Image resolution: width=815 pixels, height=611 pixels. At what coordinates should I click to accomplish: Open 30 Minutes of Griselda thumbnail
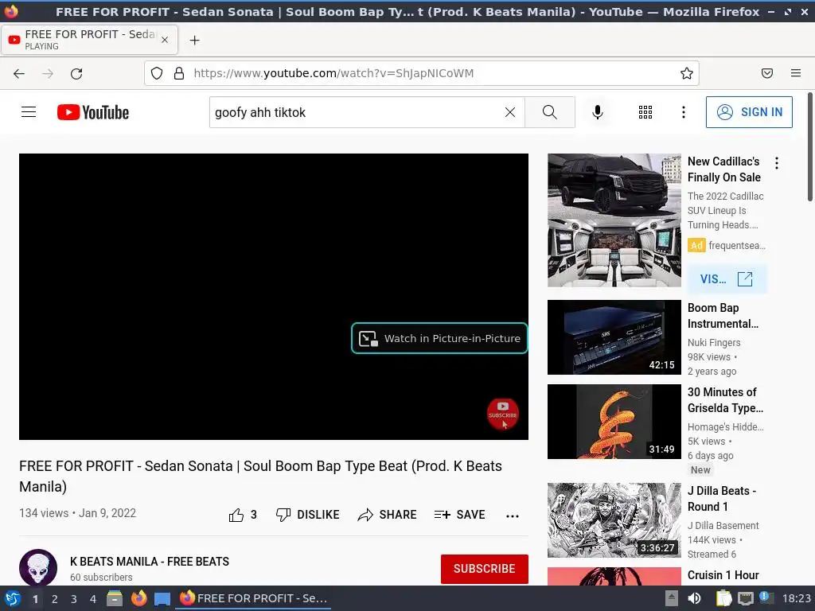point(614,422)
